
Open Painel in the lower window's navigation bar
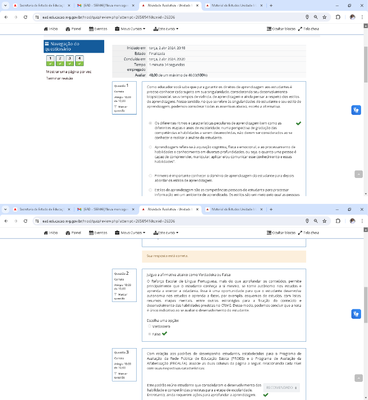point(73,233)
